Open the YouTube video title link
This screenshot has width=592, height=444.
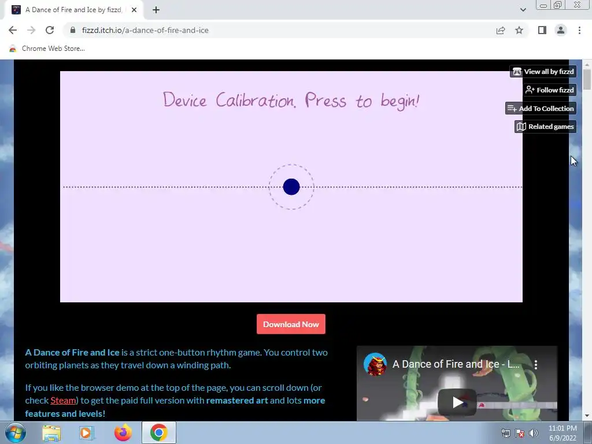(456, 364)
